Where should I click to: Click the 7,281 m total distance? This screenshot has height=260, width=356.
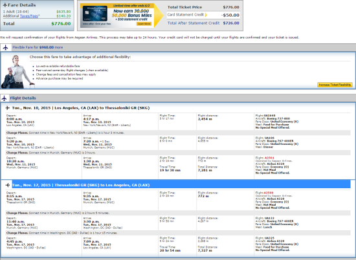pyautogui.click(x=205, y=170)
